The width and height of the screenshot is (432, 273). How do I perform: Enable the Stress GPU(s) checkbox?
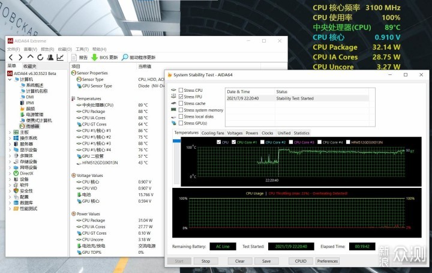pos(181,123)
